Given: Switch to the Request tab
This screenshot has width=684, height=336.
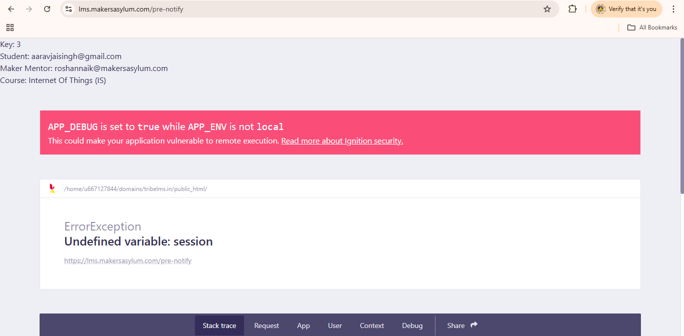Looking at the screenshot, I should click(x=267, y=325).
